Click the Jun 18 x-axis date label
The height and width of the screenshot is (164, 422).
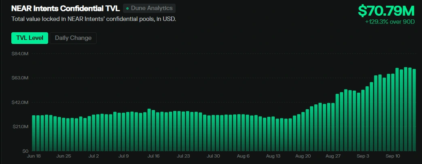34,156
